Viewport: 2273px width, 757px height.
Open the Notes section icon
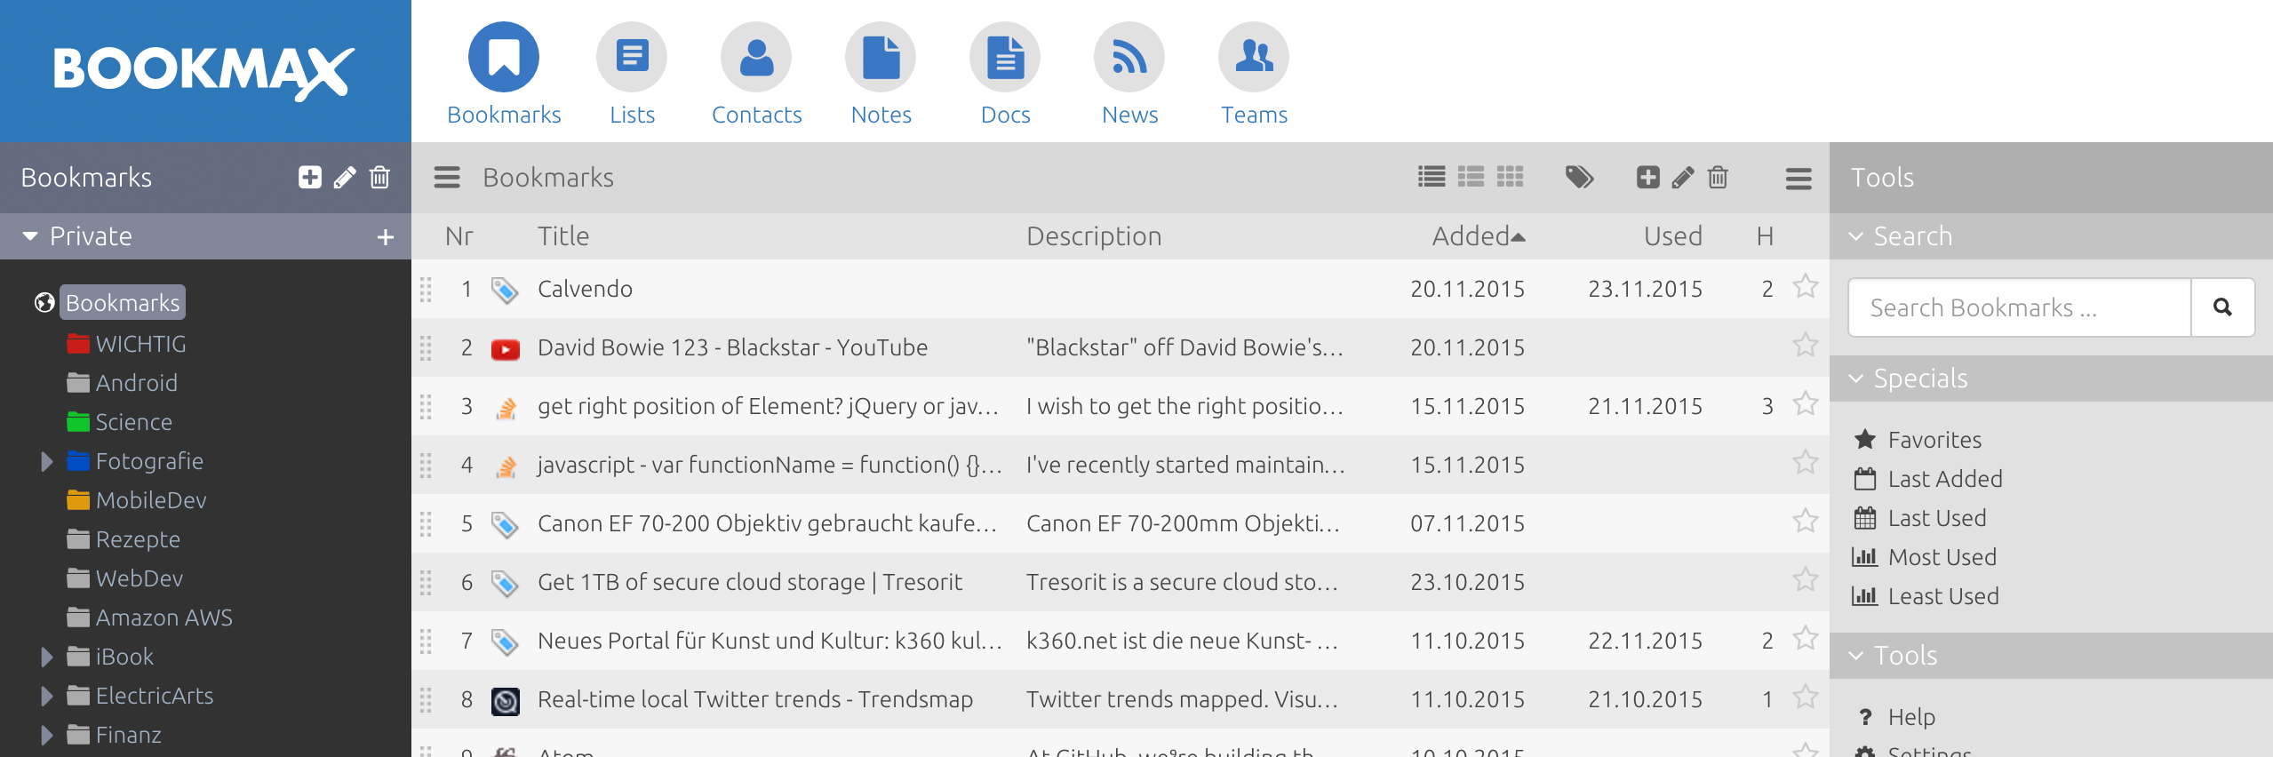[881, 58]
